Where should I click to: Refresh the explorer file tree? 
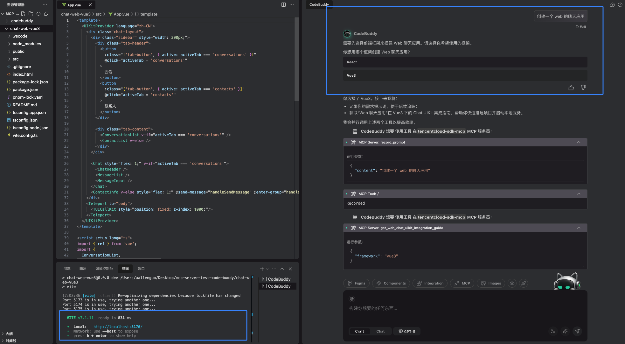(38, 14)
